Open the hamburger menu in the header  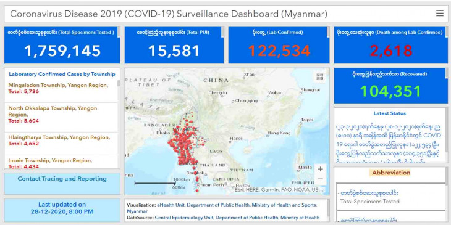440,14
